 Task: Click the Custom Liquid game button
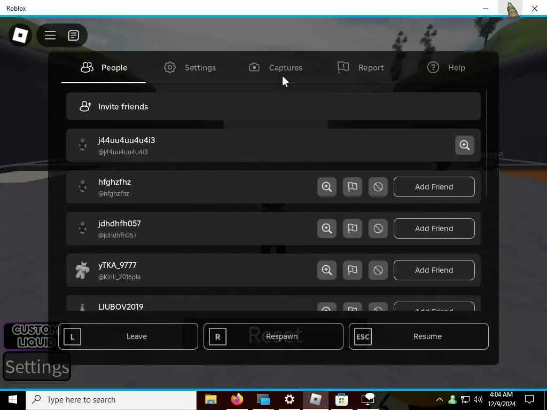[32, 336]
